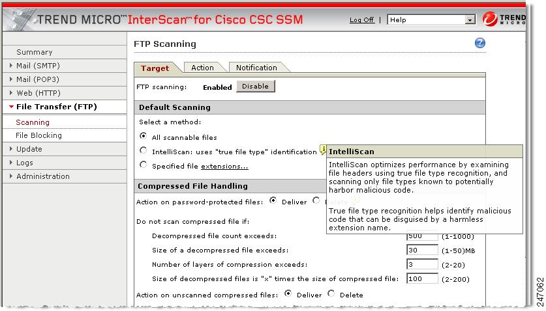
Task: Click the File Transfer (FTP) sidebar label
Action: point(57,107)
